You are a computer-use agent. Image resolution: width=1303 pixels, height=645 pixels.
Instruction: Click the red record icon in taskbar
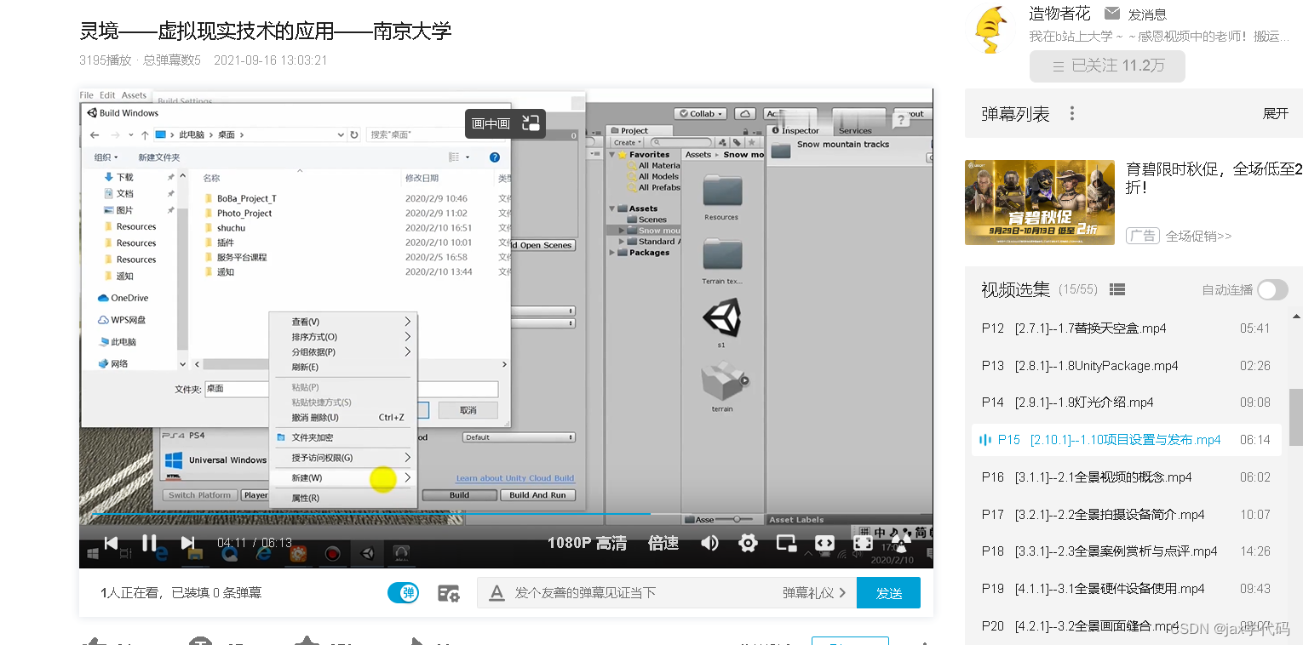click(333, 554)
